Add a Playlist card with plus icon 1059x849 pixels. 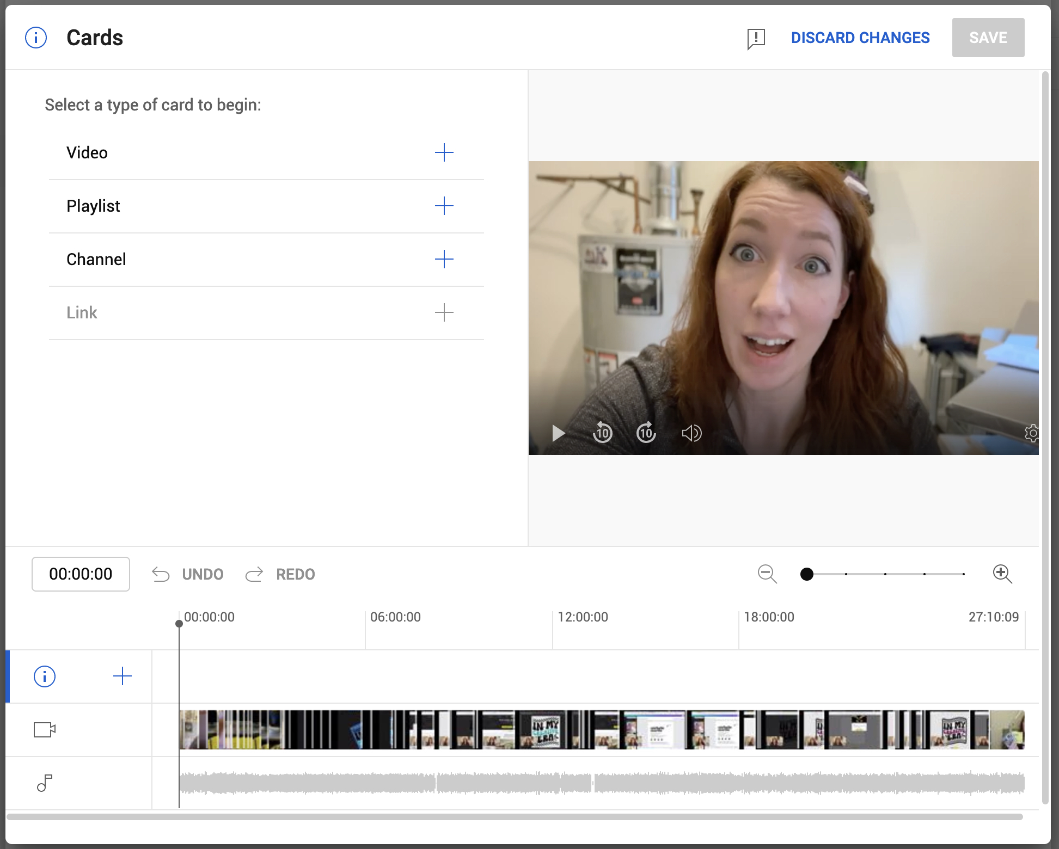click(444, 206)
